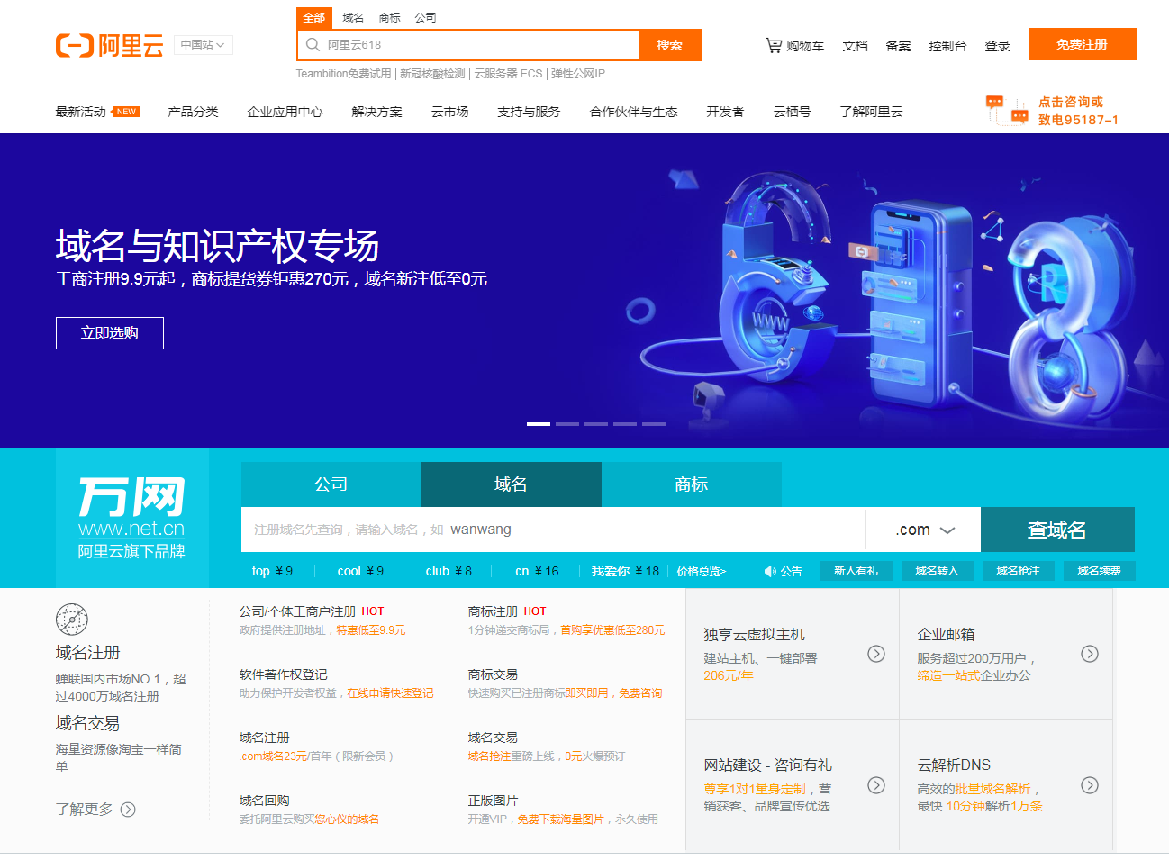Switch to the 商标 tab in 万网 panel

click(x=692, y=484)
